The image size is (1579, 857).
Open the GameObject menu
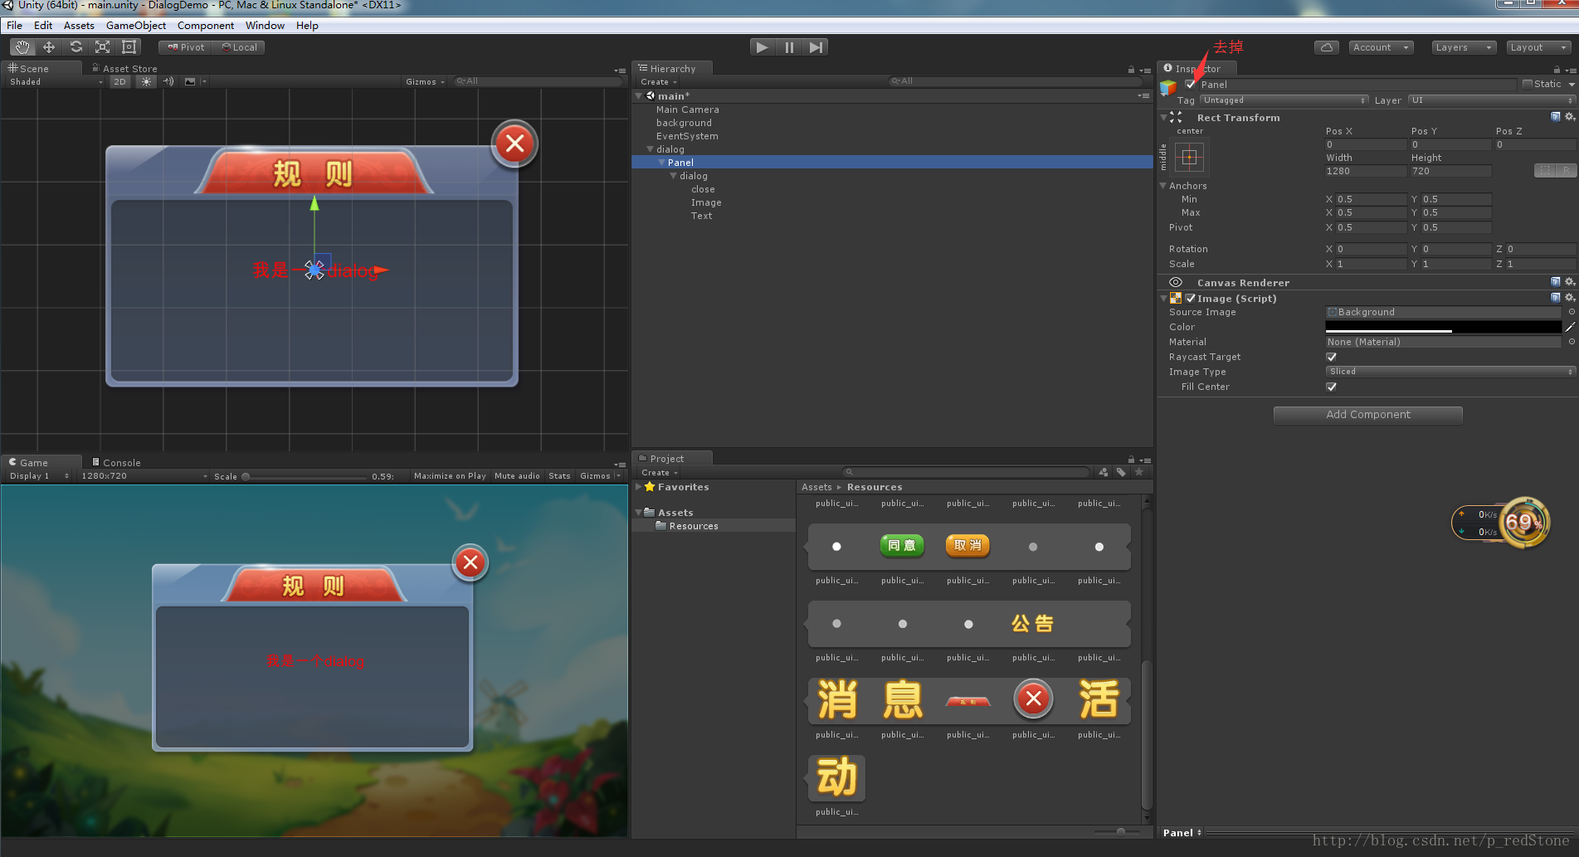click(135, 26)
